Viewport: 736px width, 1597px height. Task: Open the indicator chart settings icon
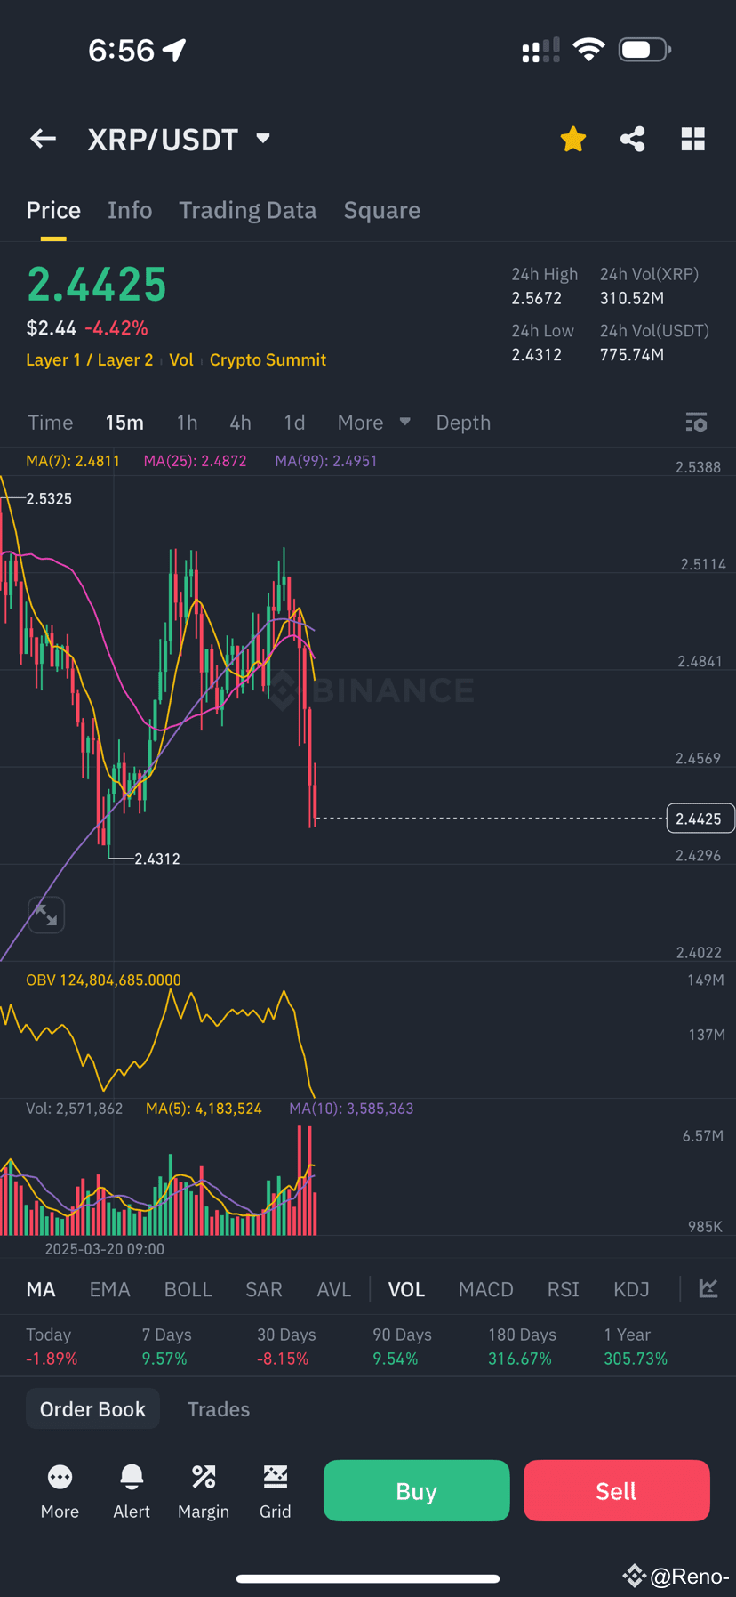pyautogui.click(x=708, y=1288)
